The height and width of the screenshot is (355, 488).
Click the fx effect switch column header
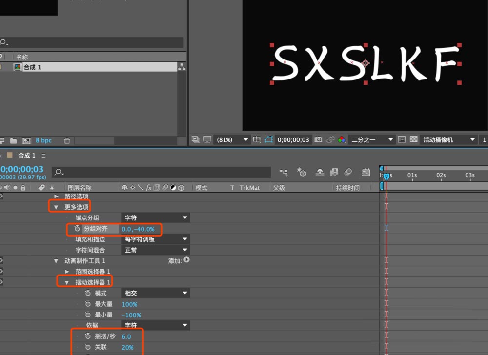click(x=149, y=187)
